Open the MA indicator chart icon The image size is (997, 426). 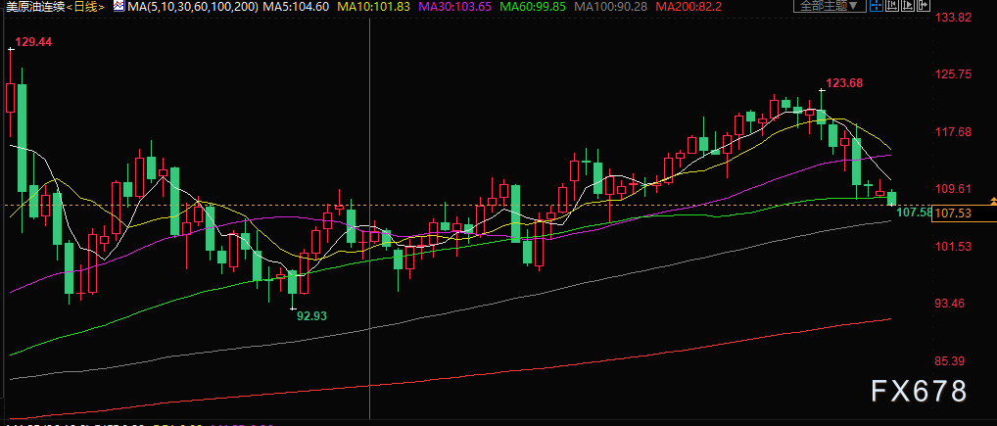pyautogui.click(x=119, y=7)
